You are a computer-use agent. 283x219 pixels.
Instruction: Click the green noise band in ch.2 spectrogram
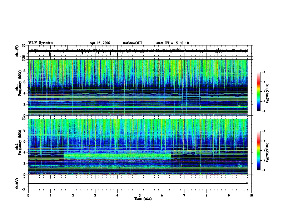117,156
